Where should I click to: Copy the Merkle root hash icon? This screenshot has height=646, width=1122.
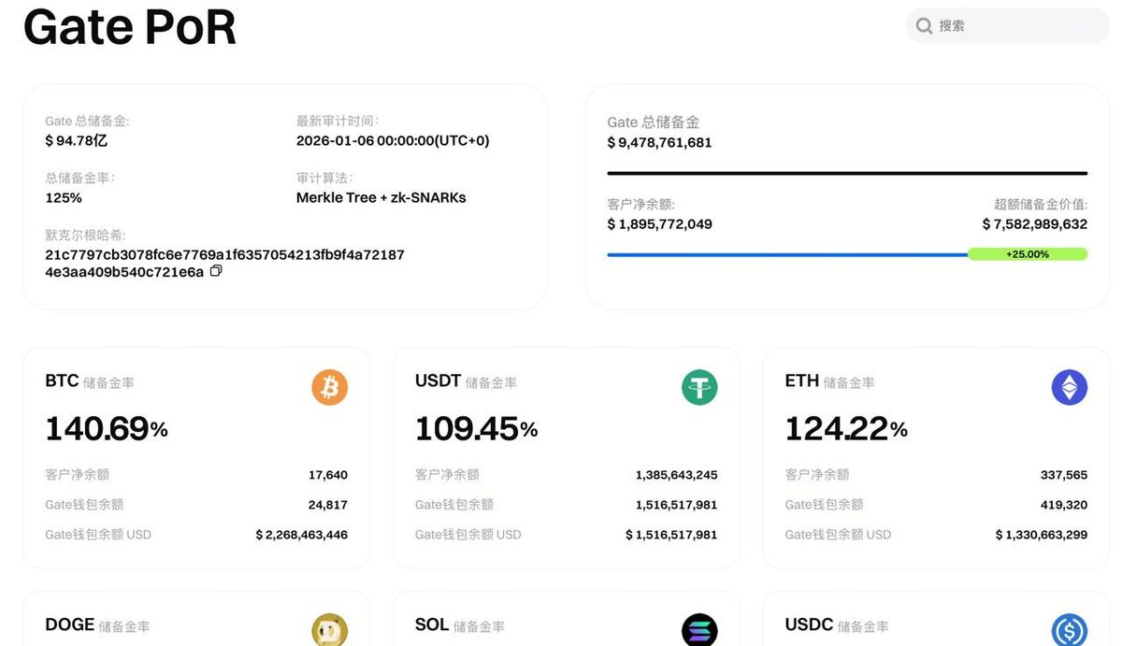pyautogui.click(x=216, y=271)
